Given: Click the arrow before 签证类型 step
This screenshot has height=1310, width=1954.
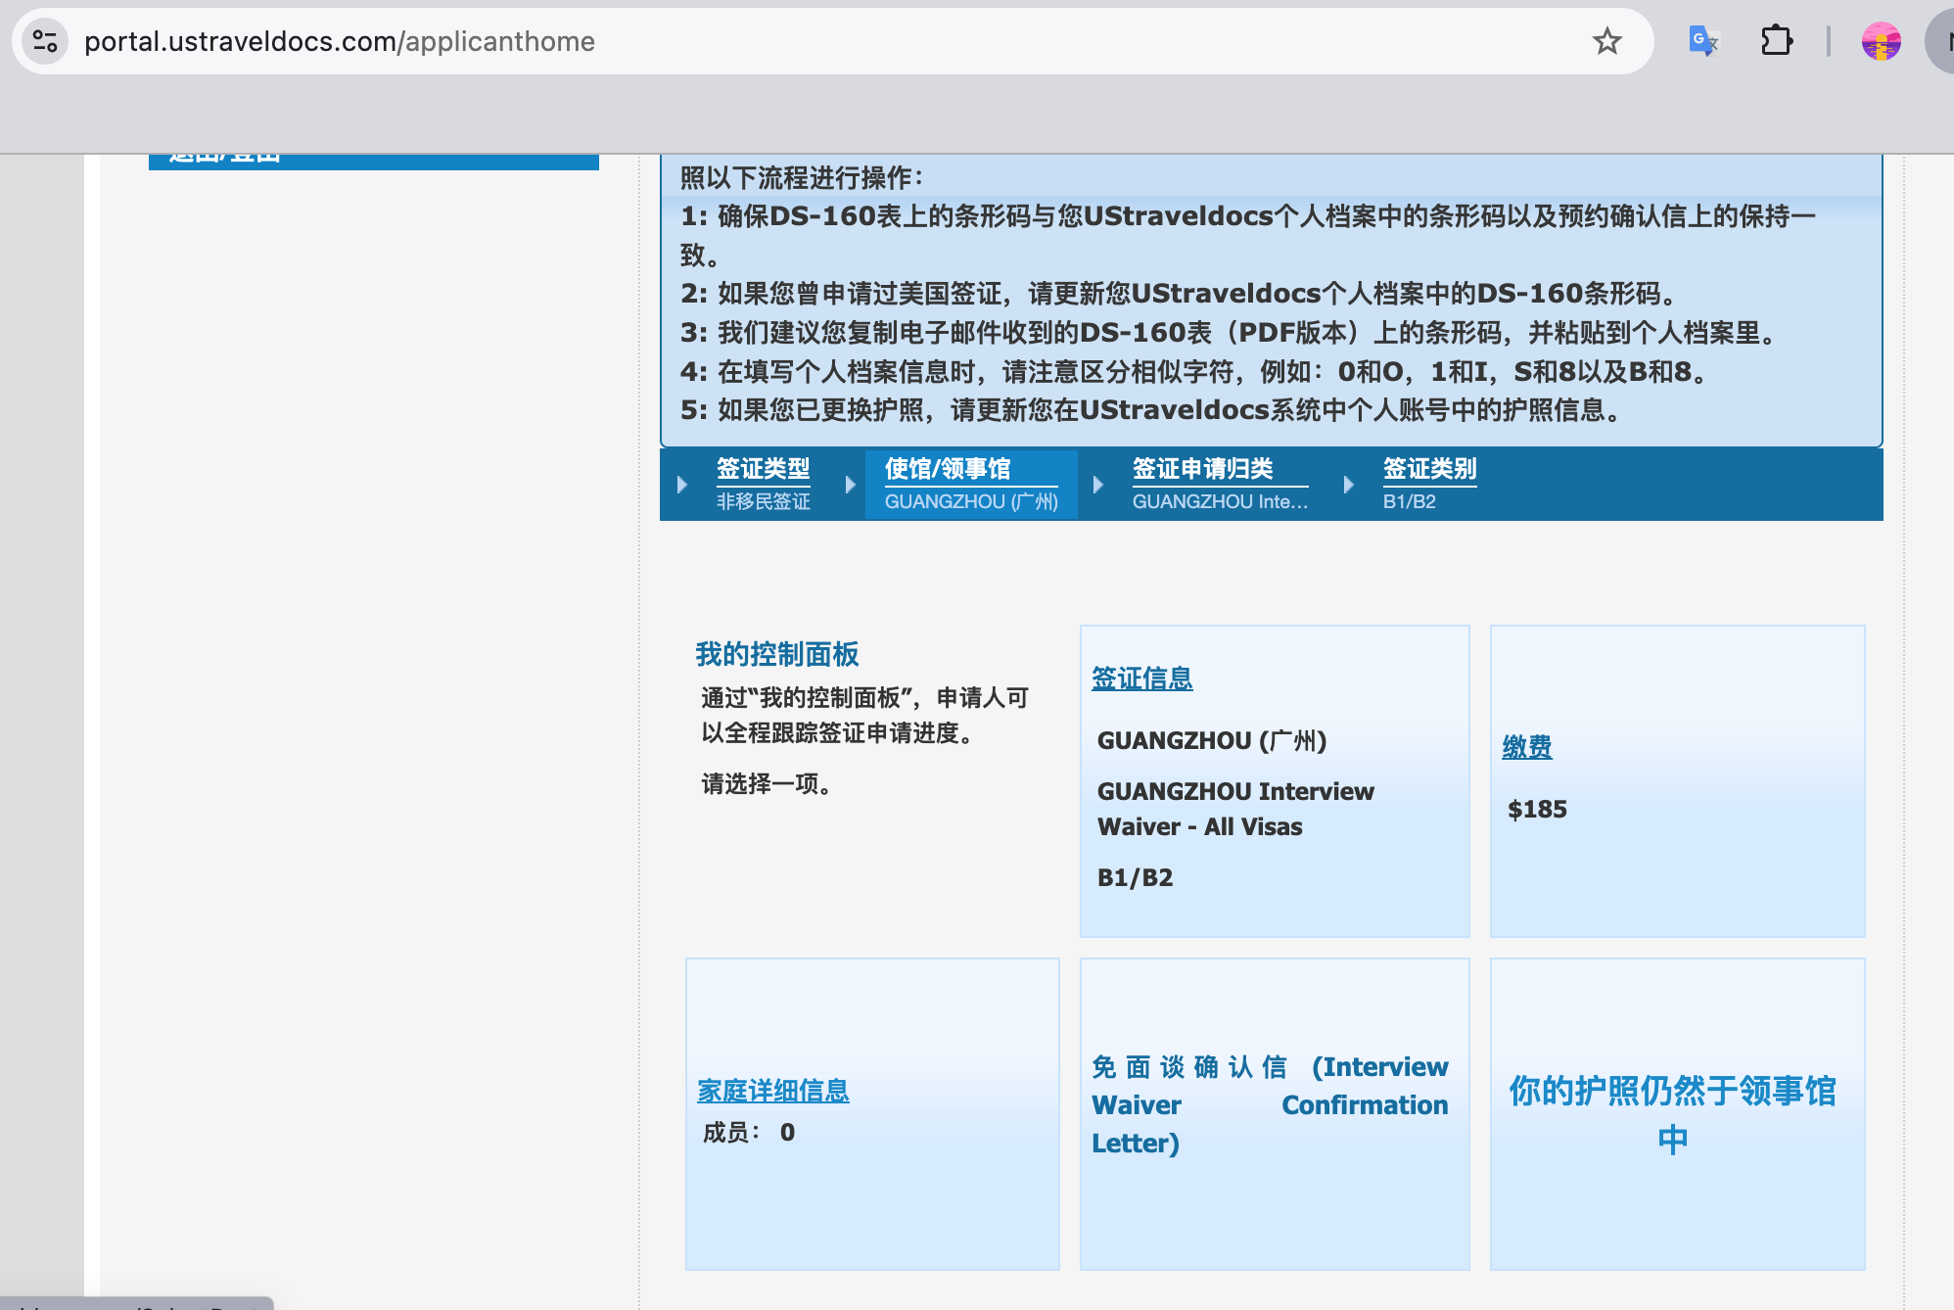Looking at the screenshot, I should click(682, 485).
